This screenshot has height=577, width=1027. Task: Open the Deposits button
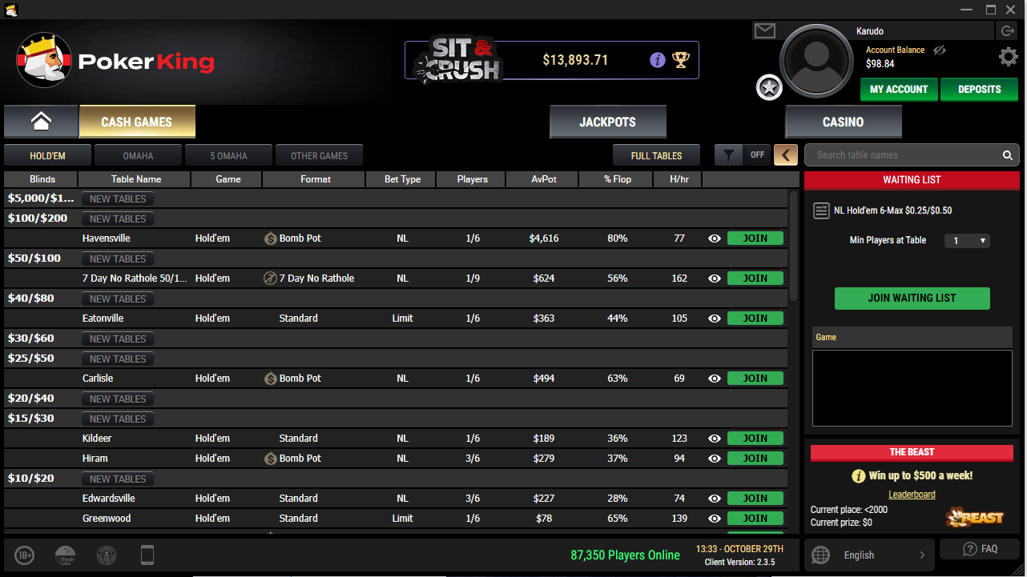(979, 90)
